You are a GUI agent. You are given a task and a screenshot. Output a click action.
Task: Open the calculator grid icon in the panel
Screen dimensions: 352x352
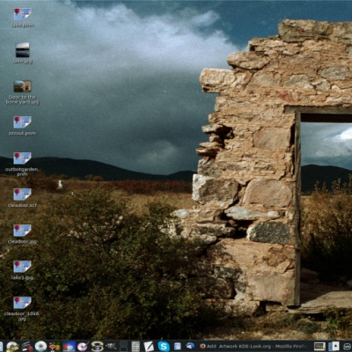(136, 347)
